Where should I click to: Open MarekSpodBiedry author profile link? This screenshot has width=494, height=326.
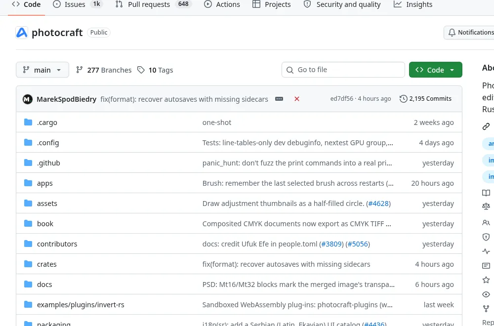click(x=67, y=99)
